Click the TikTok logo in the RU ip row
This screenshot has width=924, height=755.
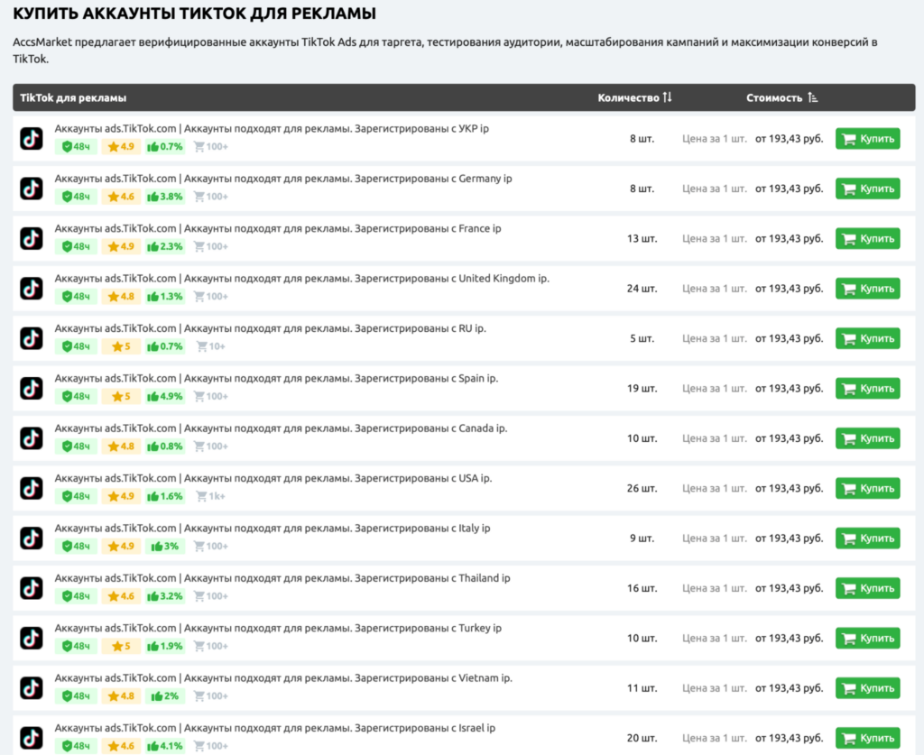[32, 338]
